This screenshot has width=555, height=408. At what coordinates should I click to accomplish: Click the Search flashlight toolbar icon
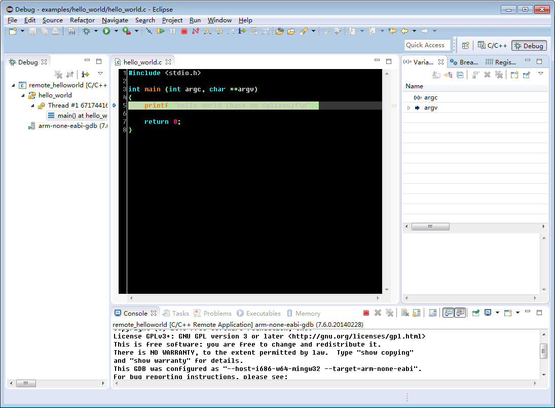[303, 31]
